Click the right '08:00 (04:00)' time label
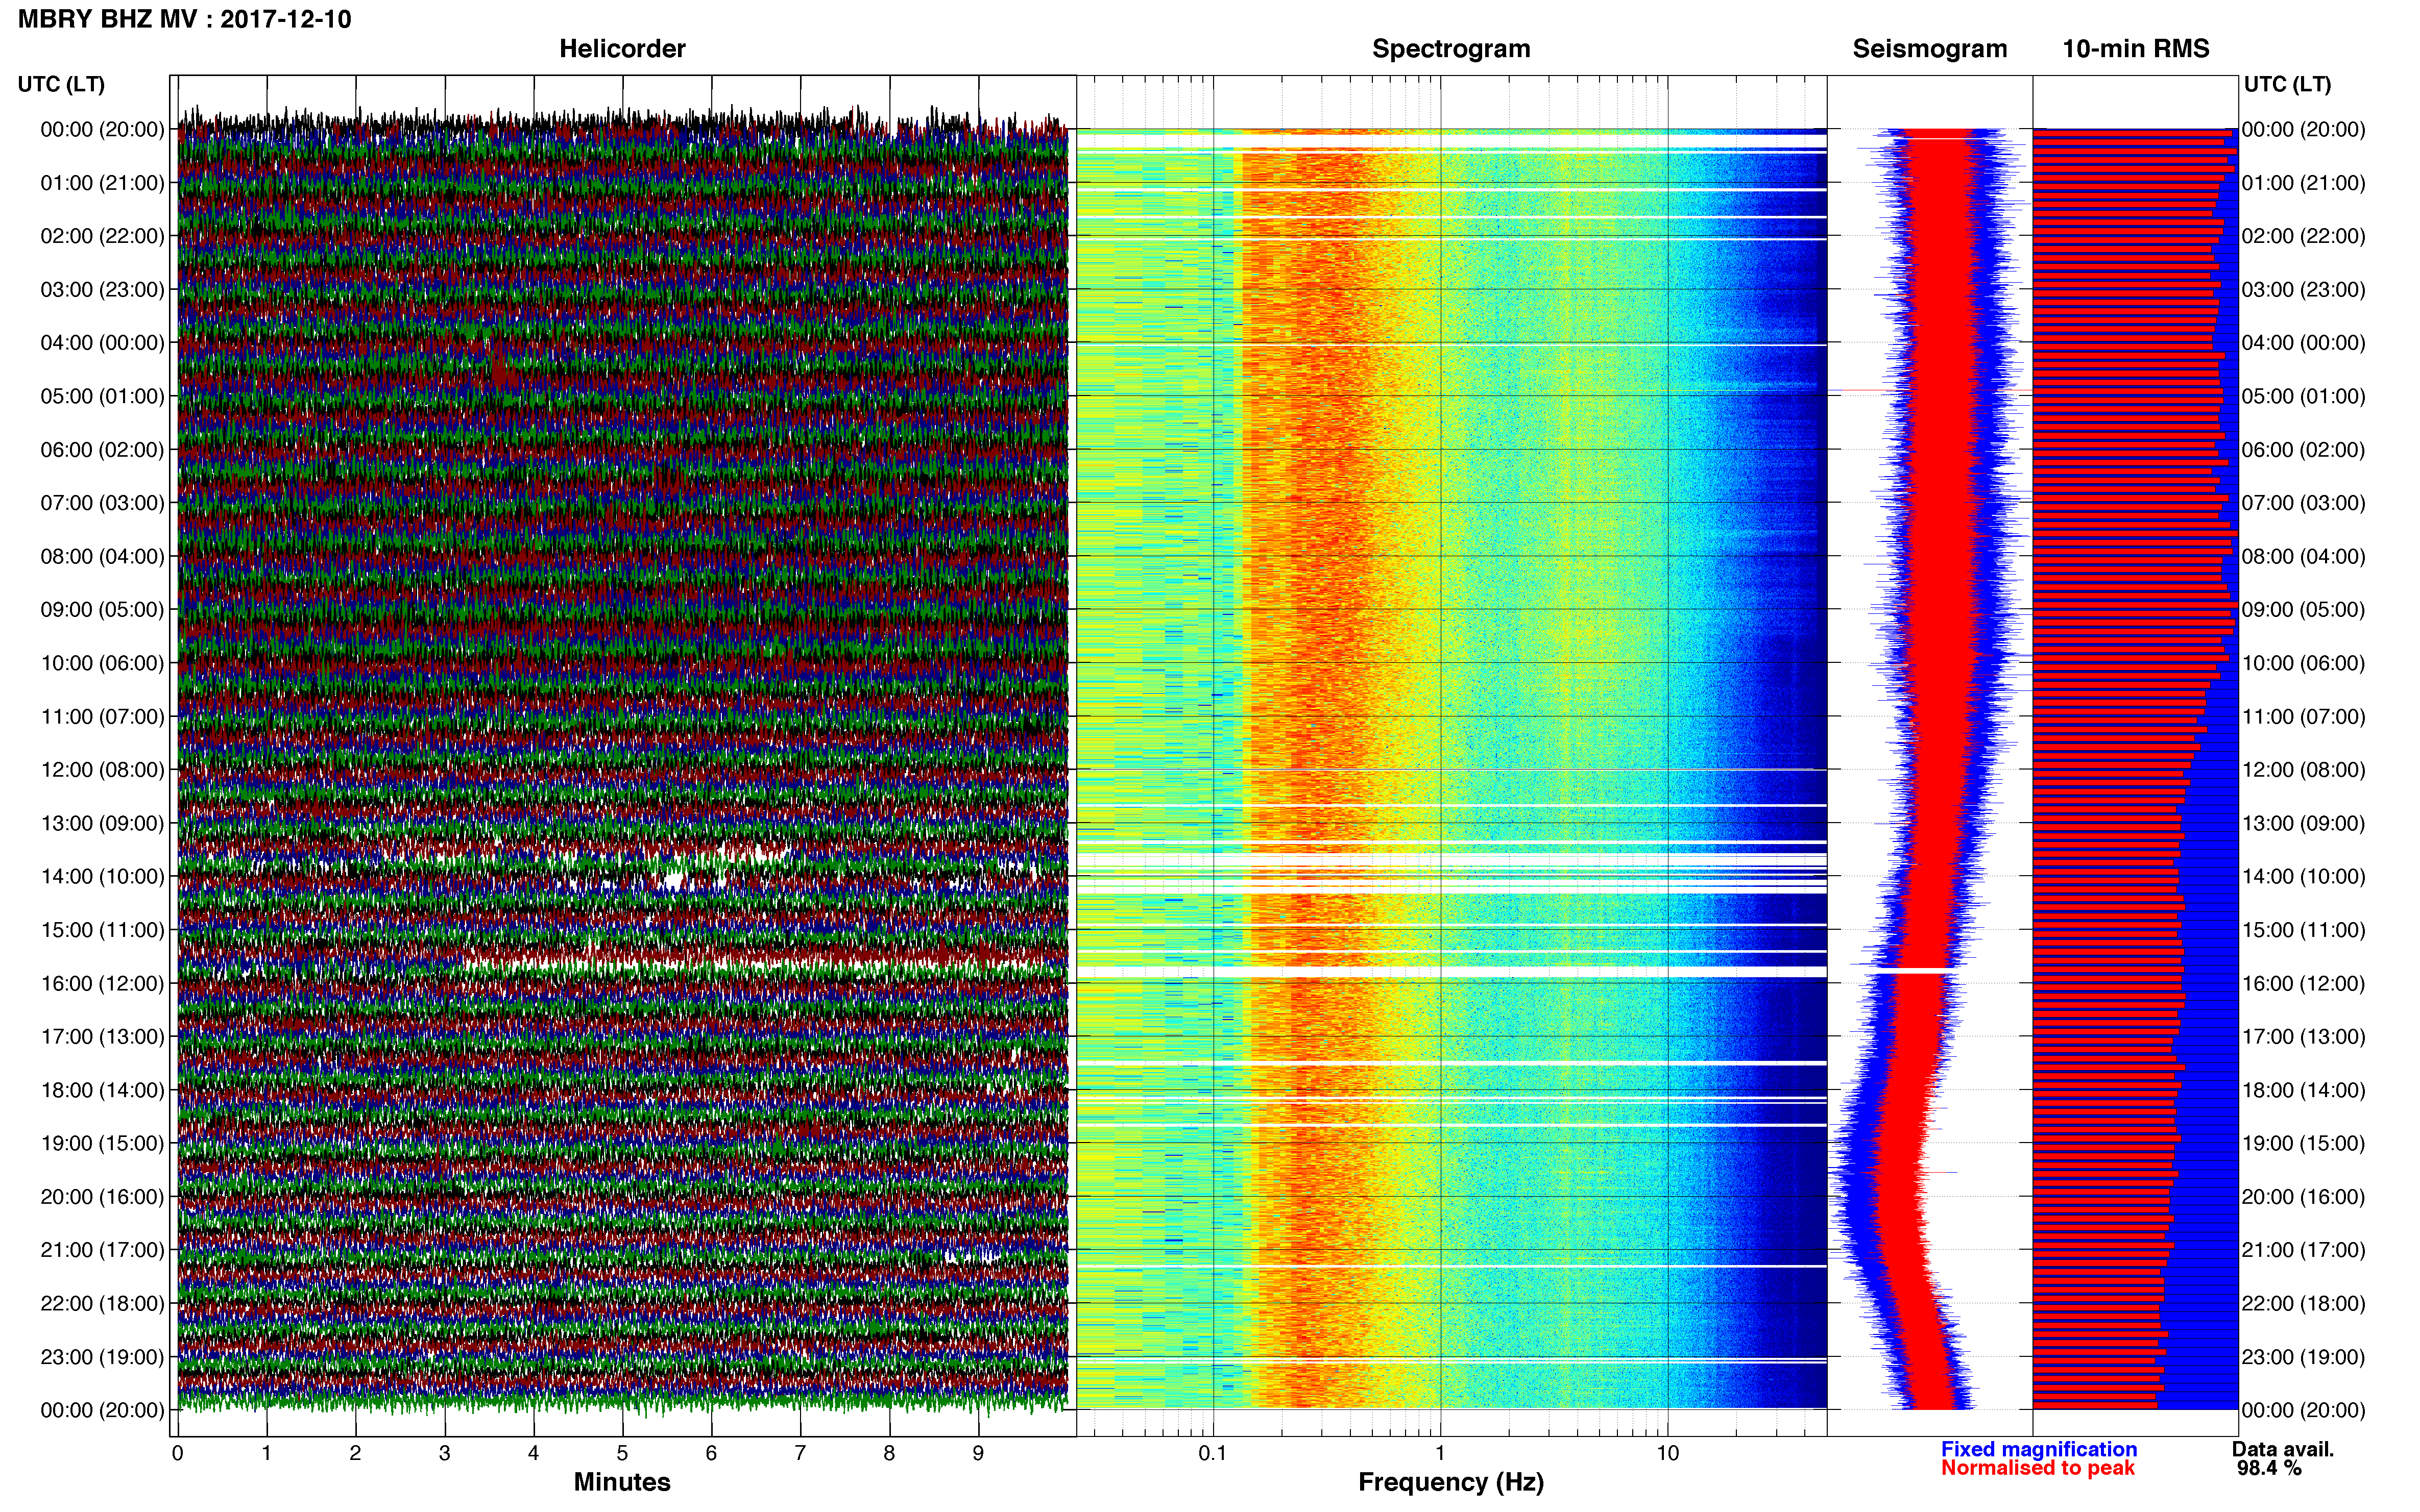This screenshot has width=2420, height=1512. click(x=2303, y=556)
